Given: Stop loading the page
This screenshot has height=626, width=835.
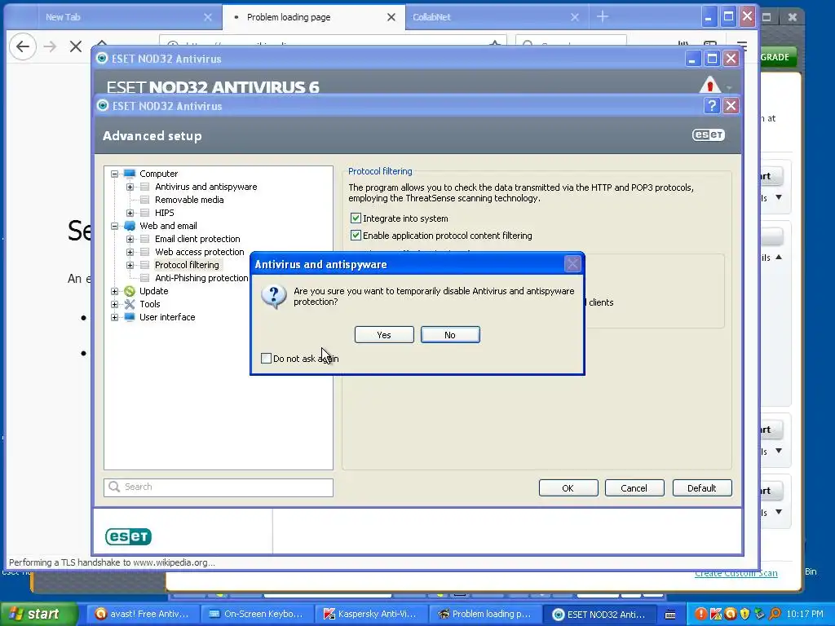Looking at the screenshot, I should point(76,46).
